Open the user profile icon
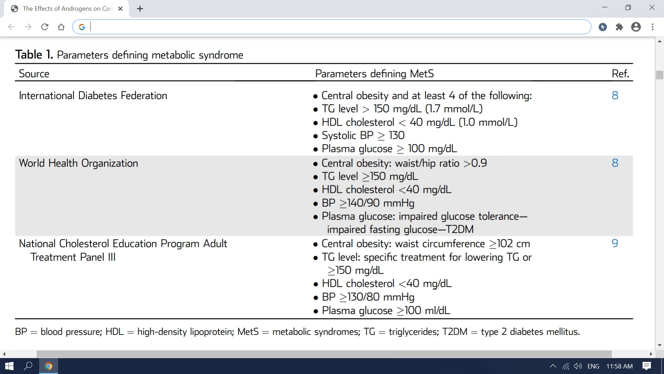The width and height of the screenshot is (664, 374). pyautogui.click(x=636, y=27)
